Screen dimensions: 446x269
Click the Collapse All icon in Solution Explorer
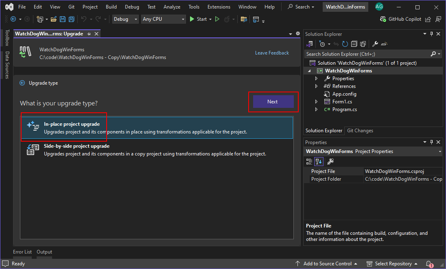pyautogui.click(x=354, y=44)
